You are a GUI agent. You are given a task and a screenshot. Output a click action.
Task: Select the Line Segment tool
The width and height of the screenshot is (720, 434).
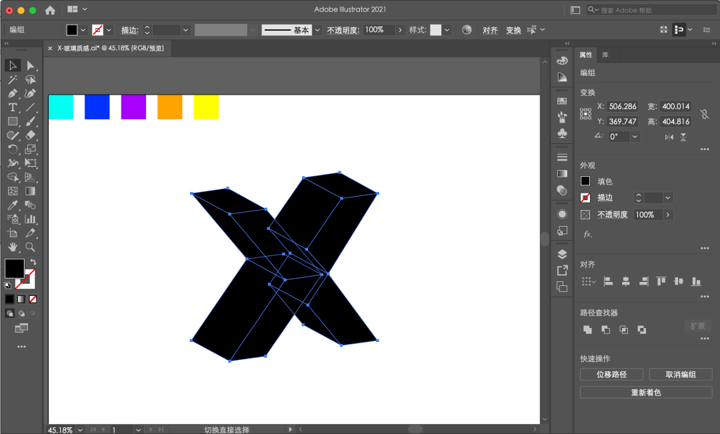(30, 107)
